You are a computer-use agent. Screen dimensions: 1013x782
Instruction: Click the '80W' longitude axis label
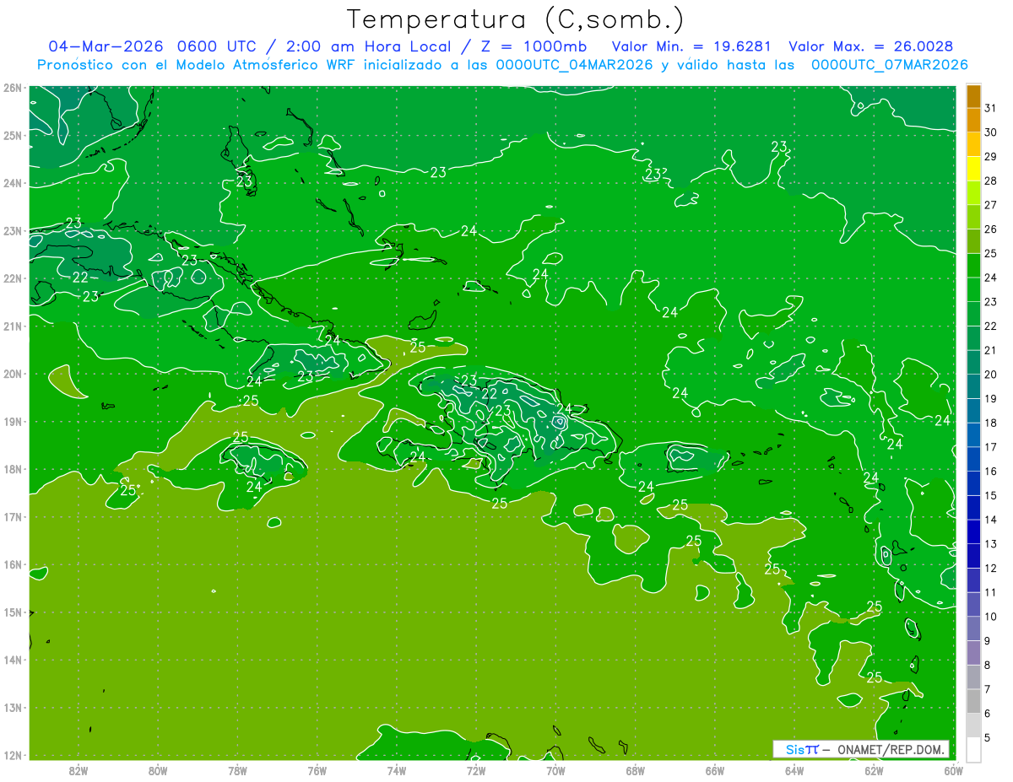coord(158,770)
